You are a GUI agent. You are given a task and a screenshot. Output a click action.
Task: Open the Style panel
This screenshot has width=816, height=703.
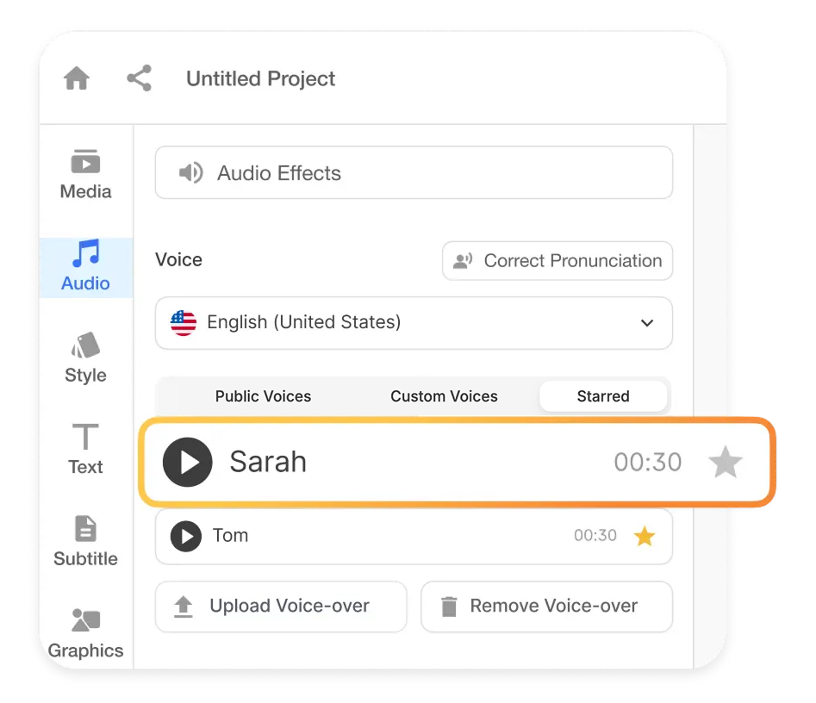point(84,358)
